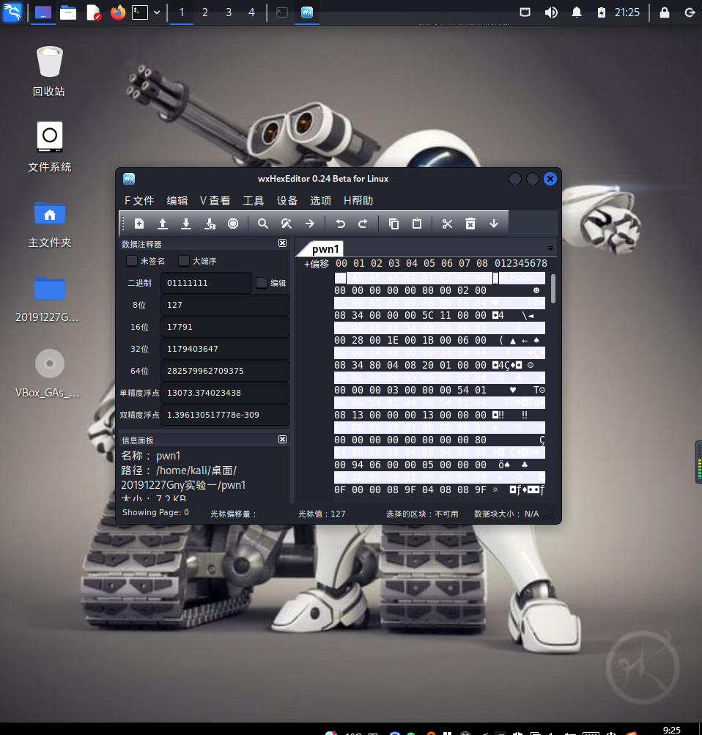Switch to workspace 2
This screenshot has width=702, height=735.
pos(204,12)
